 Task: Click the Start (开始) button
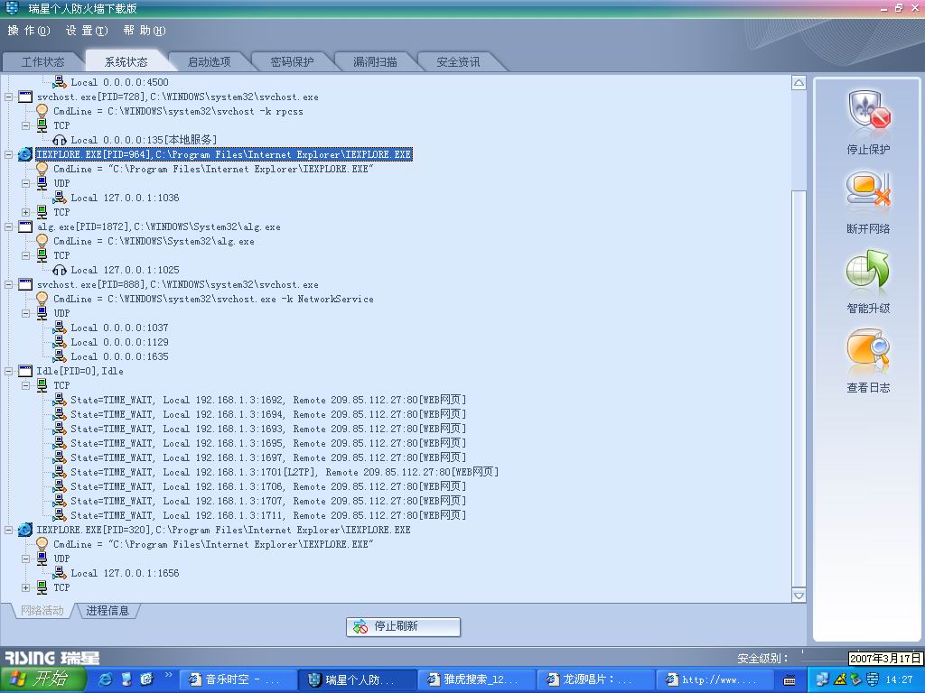43,679
